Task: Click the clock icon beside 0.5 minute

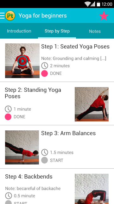Action: [9, 196]
